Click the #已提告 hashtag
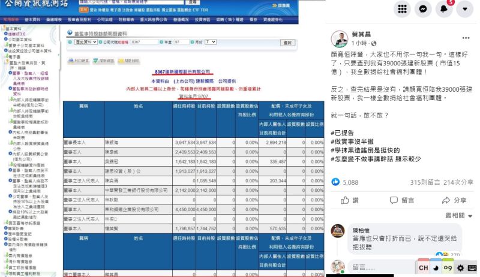 click(x=342, y=133)
